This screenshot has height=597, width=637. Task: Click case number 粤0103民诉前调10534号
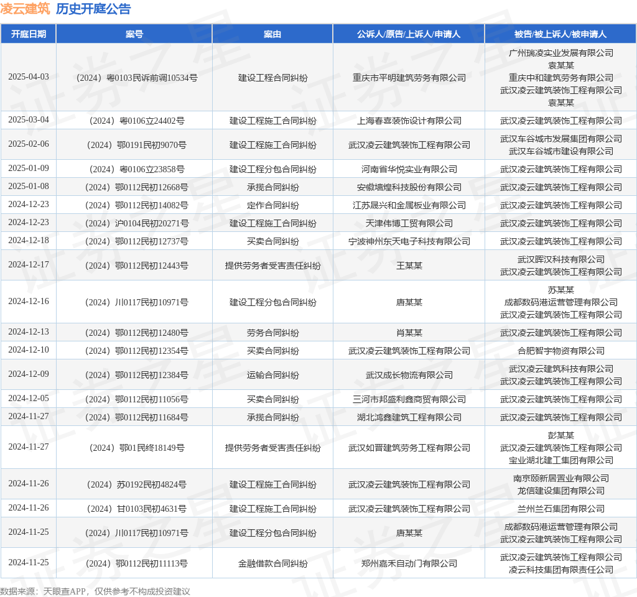pos(137,78)
